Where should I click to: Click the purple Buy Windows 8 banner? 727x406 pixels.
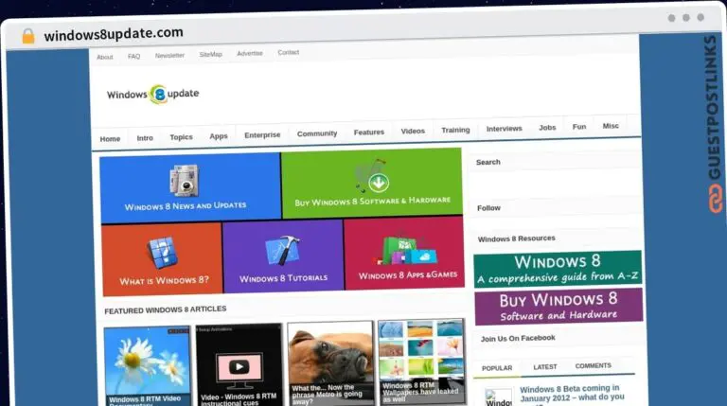pyautogui.click(x=559, y=306)
